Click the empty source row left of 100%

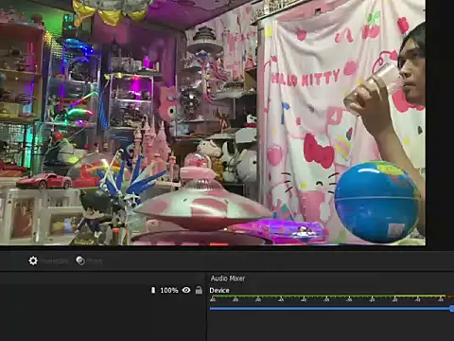tap(75, 290)
